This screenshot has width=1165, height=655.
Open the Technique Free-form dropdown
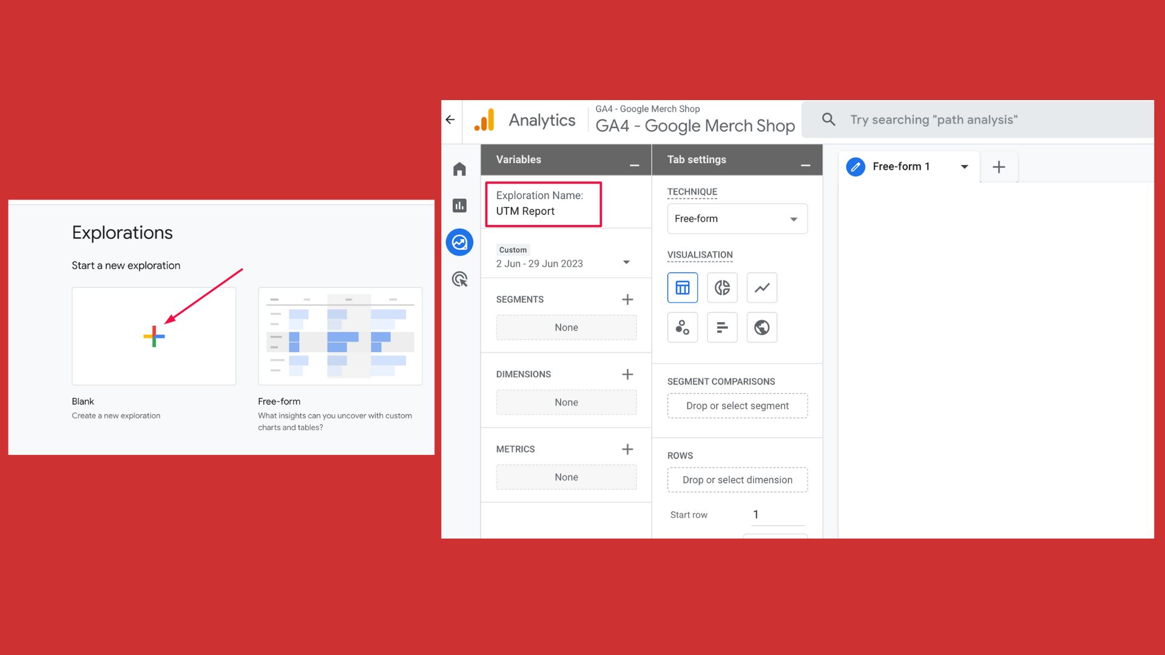(737, 219)
